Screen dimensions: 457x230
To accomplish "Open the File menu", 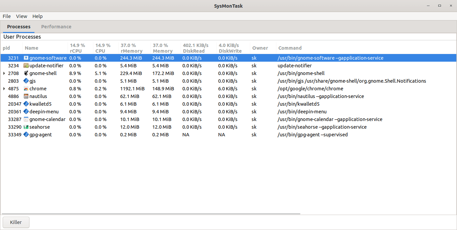I will click(x=7, y=16).
